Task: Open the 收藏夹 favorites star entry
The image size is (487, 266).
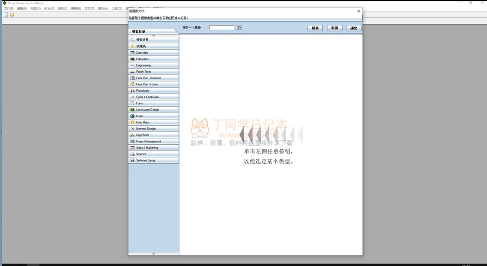Action: coord(154,46)
